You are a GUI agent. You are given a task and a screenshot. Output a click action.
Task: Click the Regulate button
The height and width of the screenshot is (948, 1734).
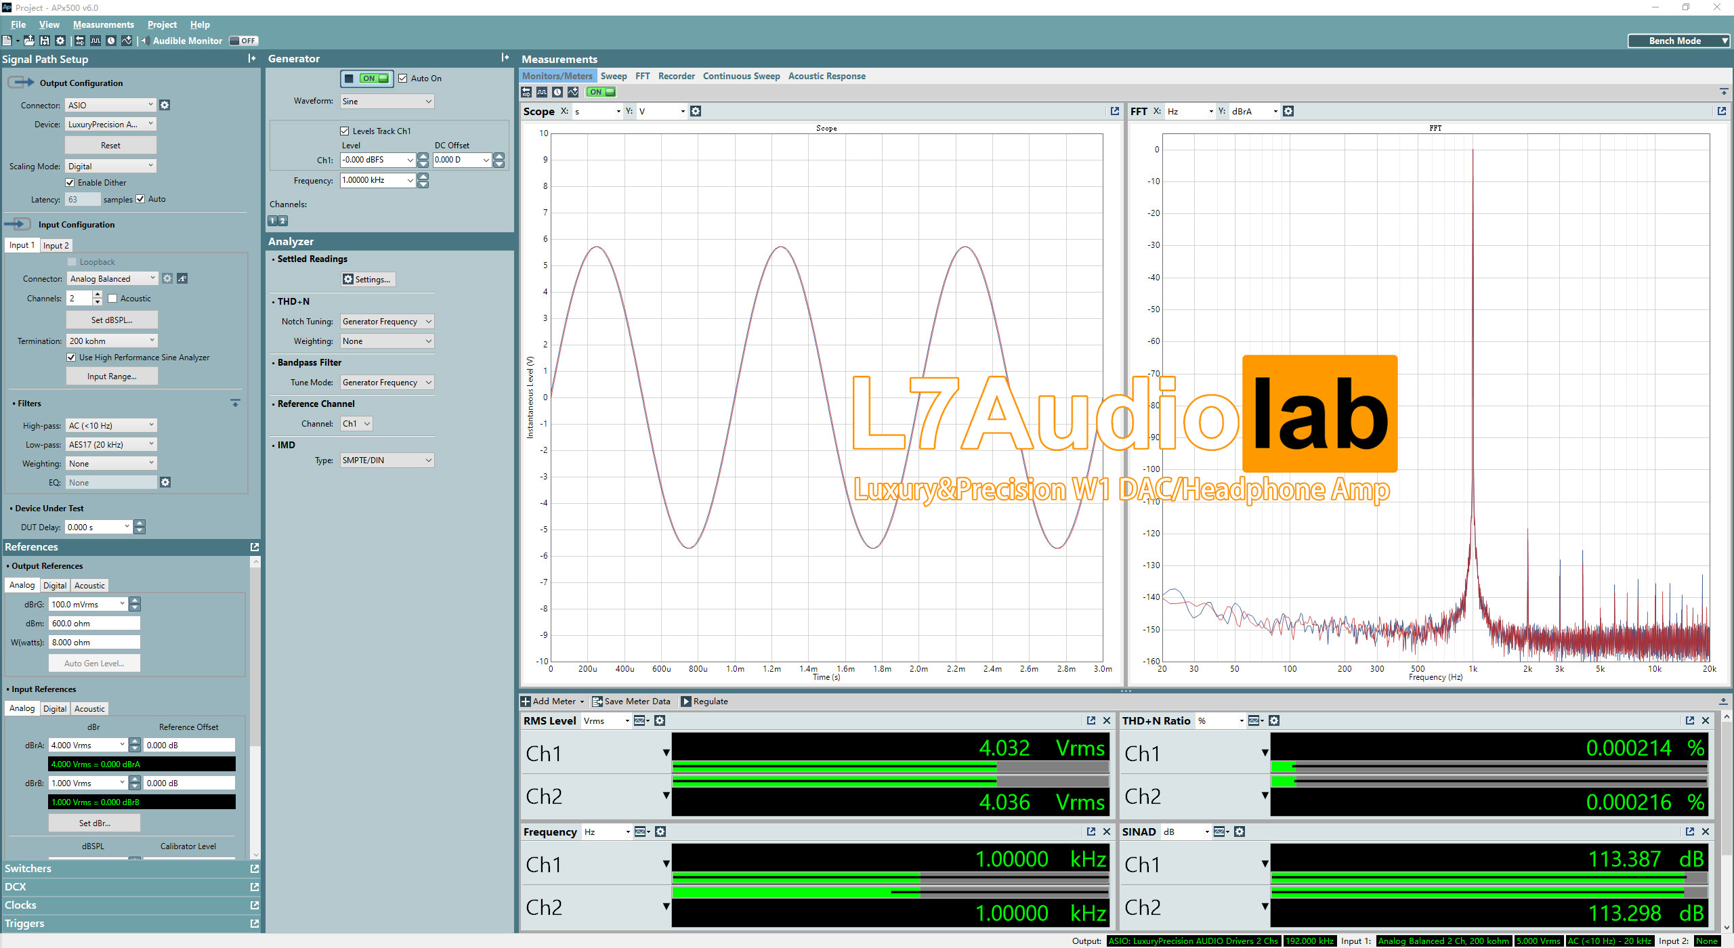[704, 702]
